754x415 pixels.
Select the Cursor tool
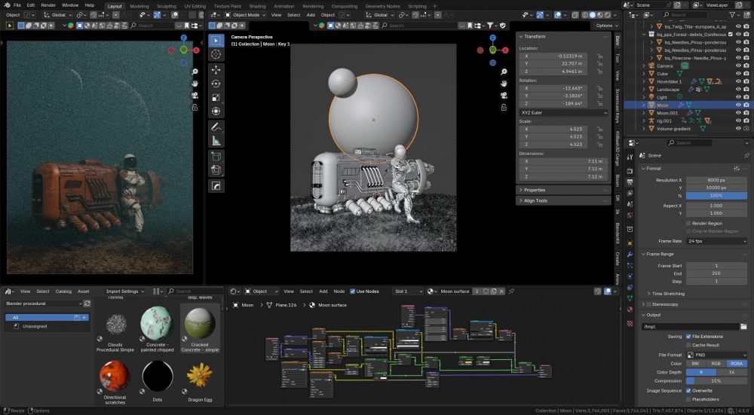(216, 54)
